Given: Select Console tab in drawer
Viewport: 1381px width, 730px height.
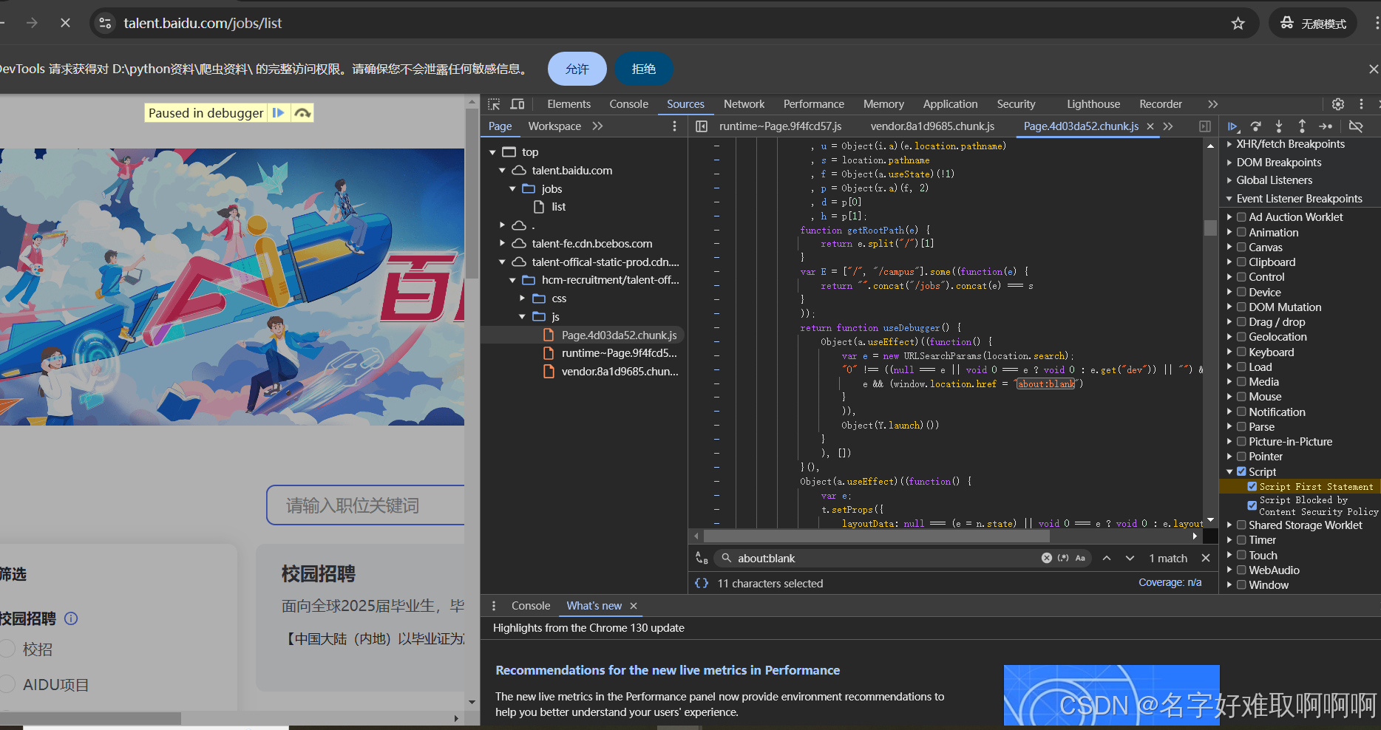Looking at the screenshot, I should click(531, 606).
